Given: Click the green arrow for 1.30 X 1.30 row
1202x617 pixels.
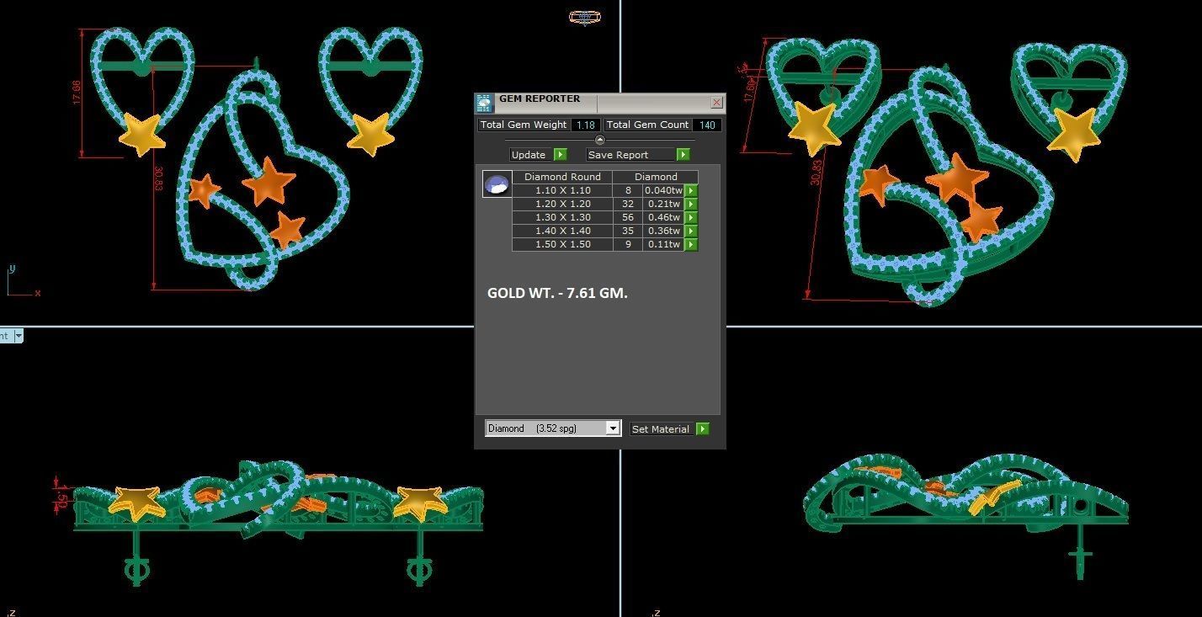Looking at the screenshot, I should 691,218.
